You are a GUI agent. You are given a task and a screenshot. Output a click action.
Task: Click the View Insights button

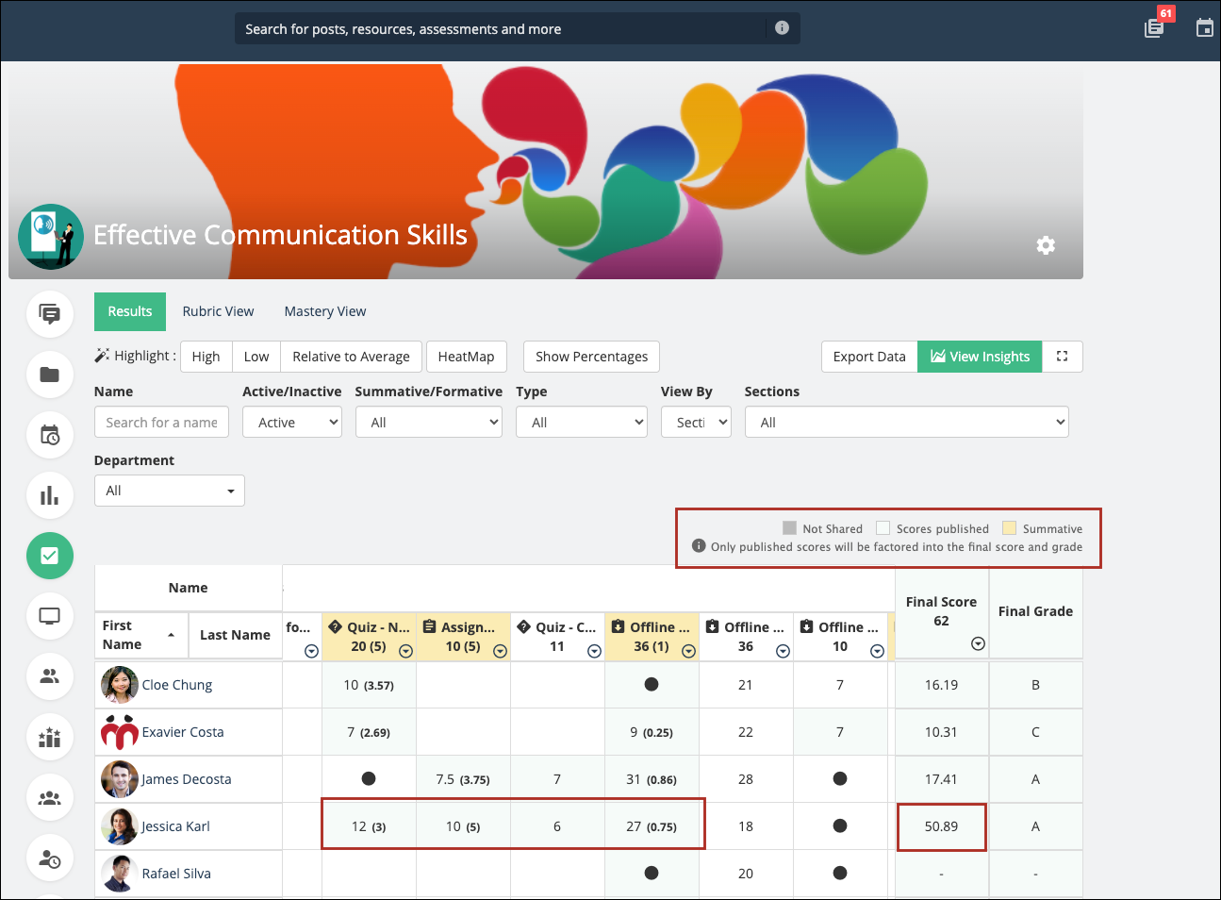[x=980, y=357]
